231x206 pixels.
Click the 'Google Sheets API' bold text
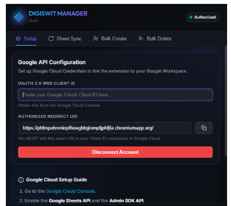tap(69, 201)
